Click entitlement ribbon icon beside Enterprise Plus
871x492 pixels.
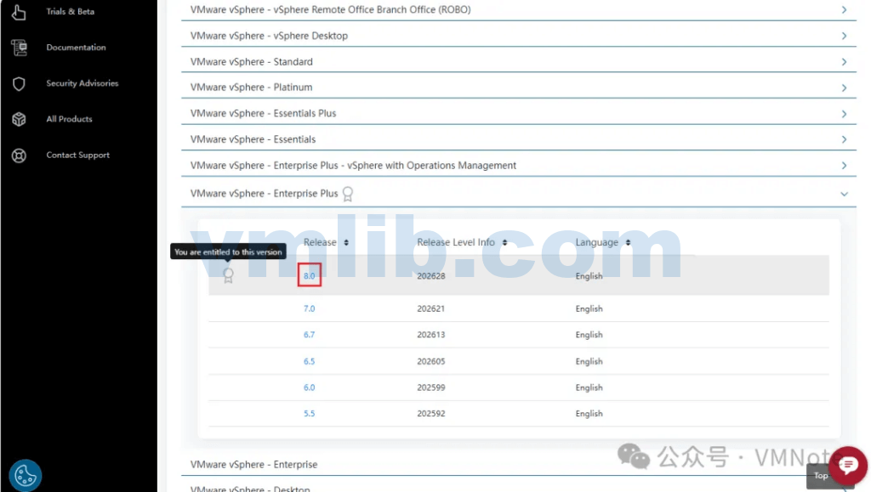[348, 194]
